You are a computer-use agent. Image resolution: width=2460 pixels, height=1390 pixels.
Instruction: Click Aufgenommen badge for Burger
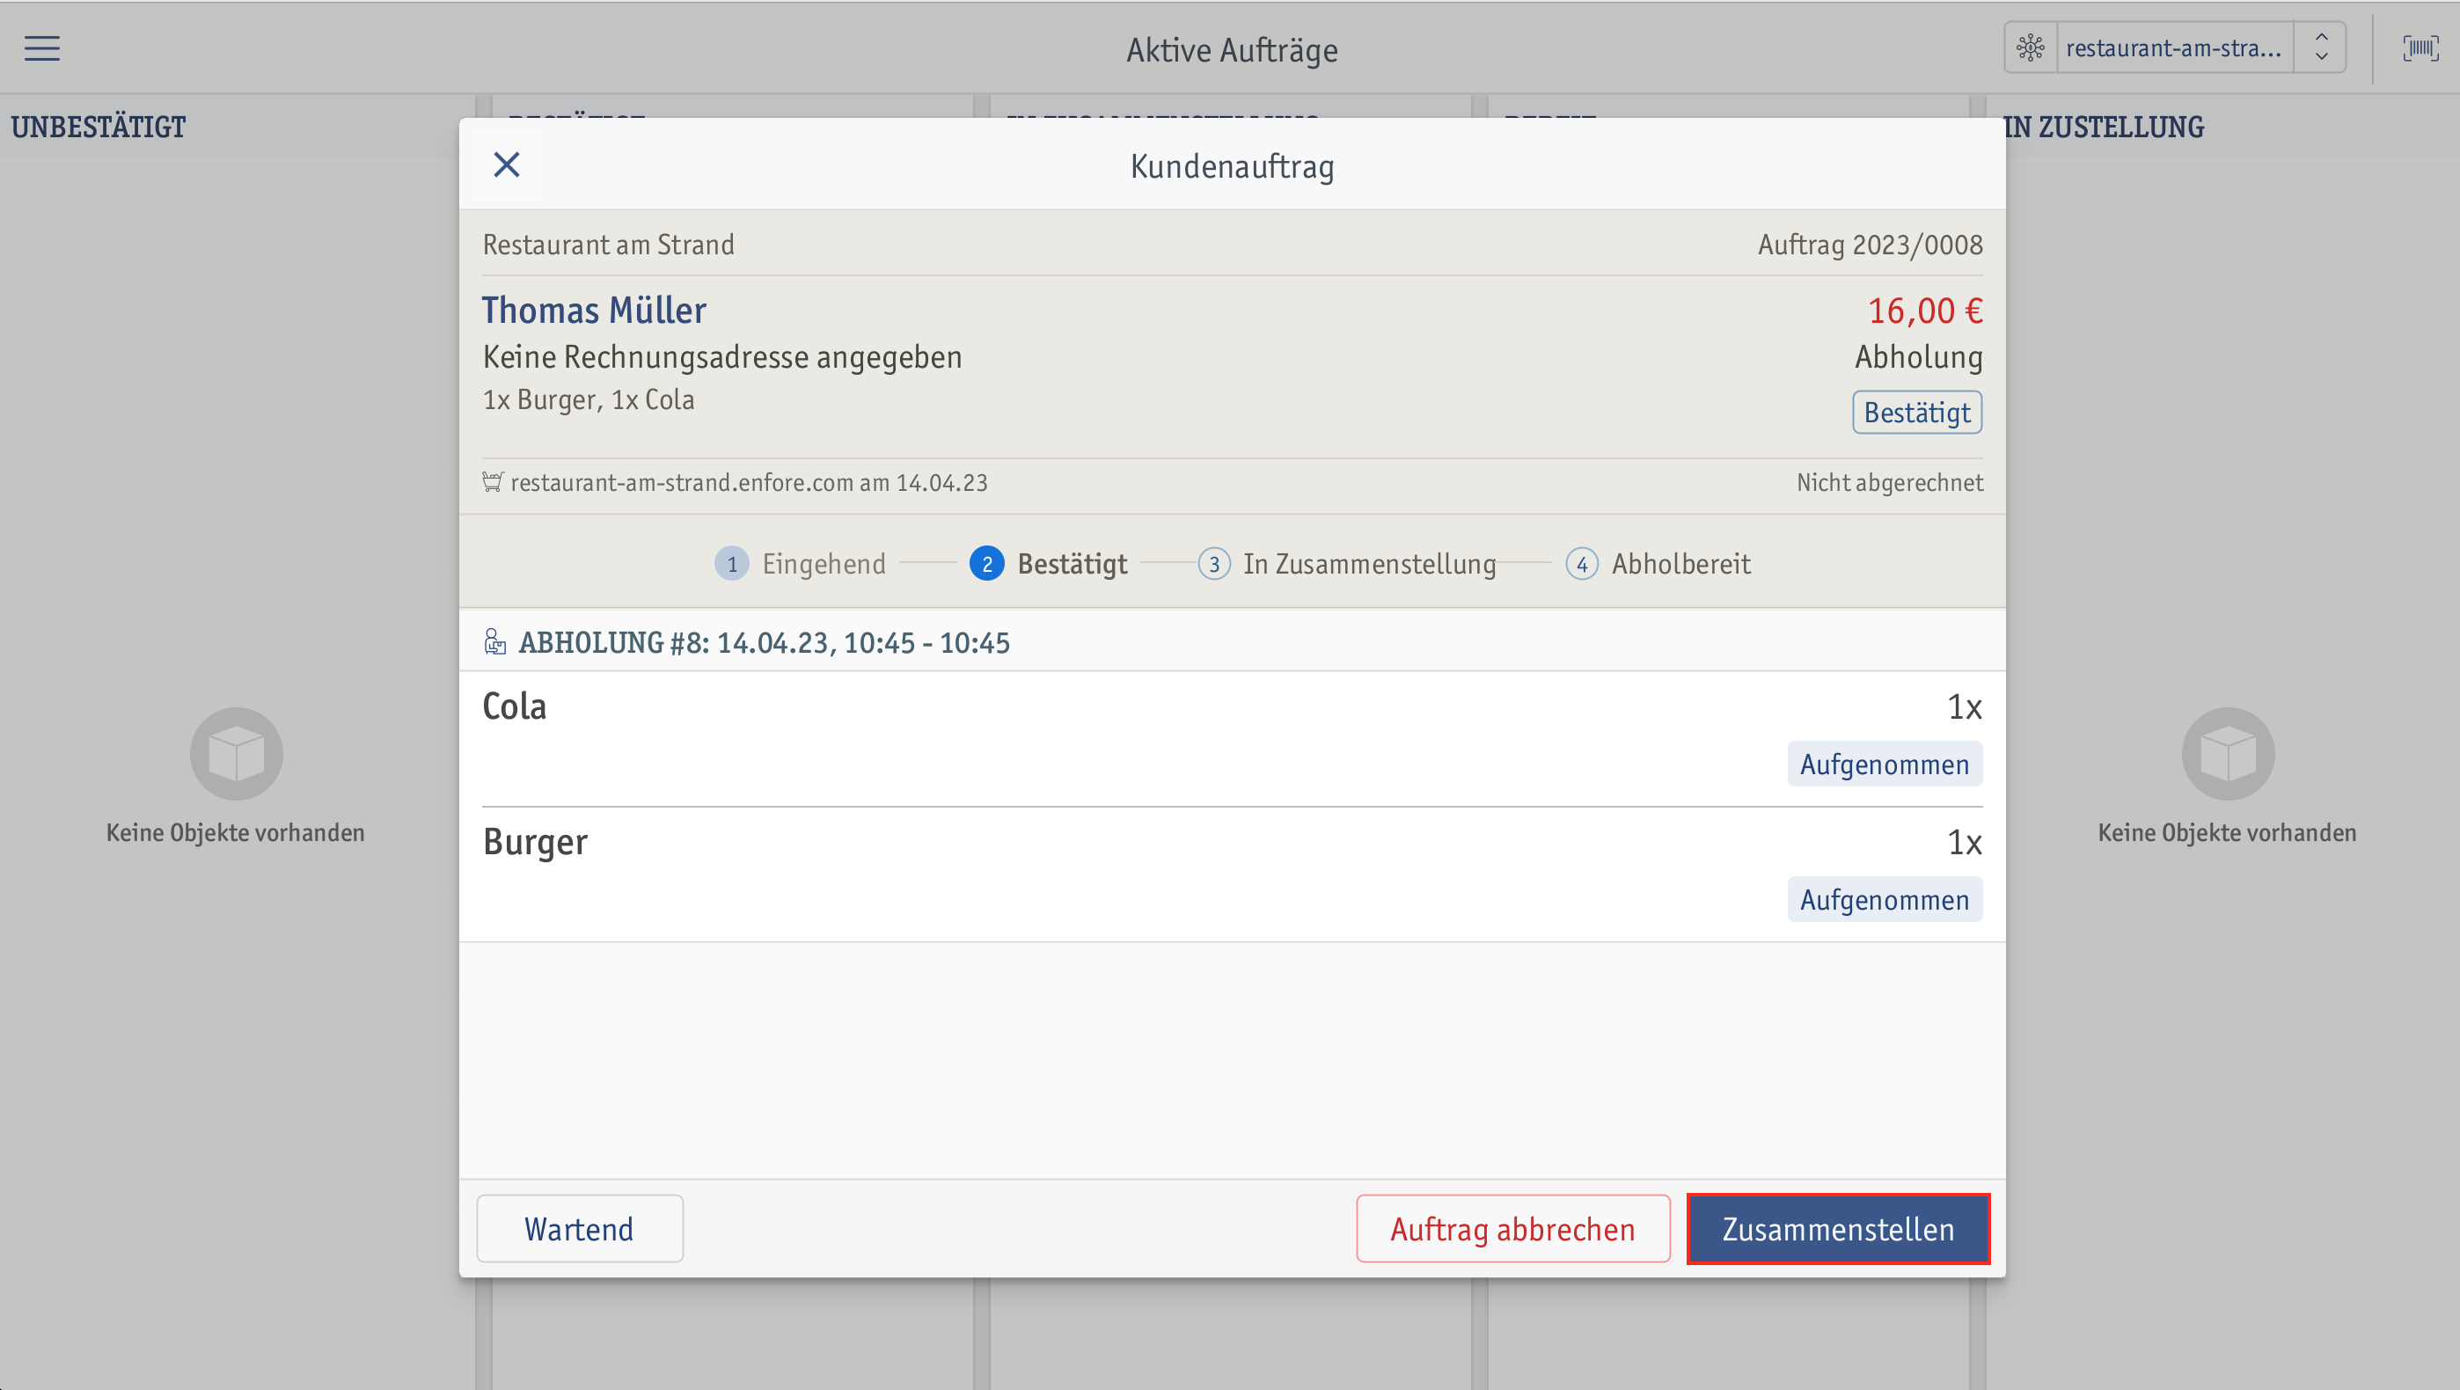point(1885,900)
